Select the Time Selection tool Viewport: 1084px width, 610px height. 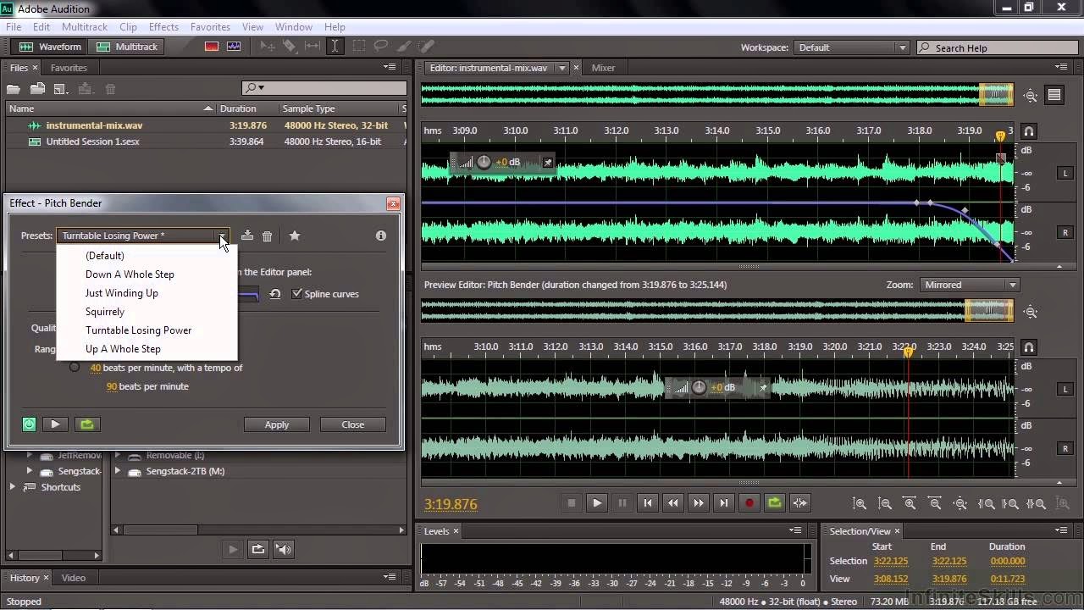pyautogui.click(x=335, y=47)
